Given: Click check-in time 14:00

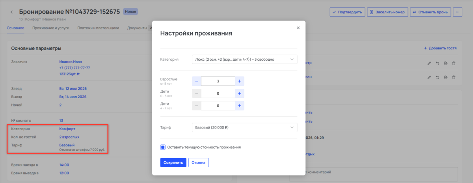Looking at the screenshot, I should point(64,164).
